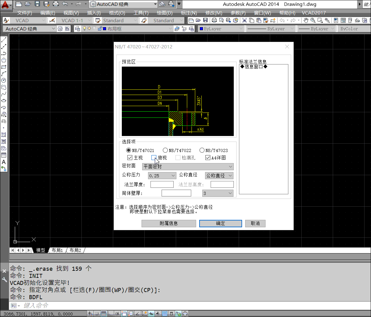Select the Polygon draw tool

point(4,60)
